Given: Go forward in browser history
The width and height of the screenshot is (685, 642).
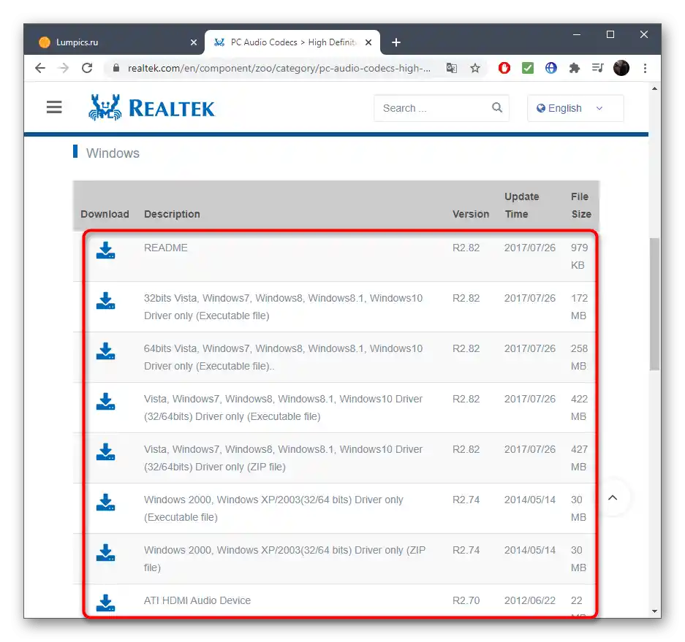Looking at the screenshot, I should pyautogui.click(x=64, y=68).
